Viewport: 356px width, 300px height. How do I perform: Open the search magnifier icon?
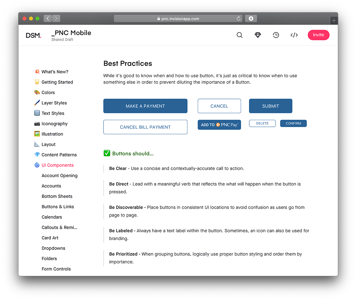coord(239,35)
